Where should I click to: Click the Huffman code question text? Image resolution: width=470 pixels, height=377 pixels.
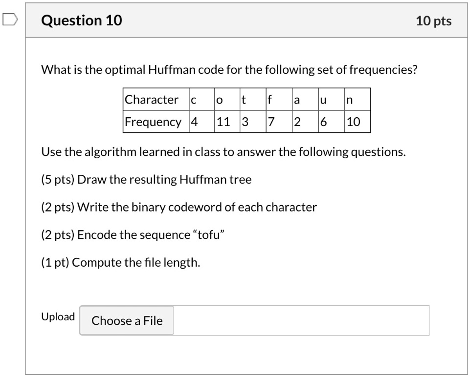(229, 70)
